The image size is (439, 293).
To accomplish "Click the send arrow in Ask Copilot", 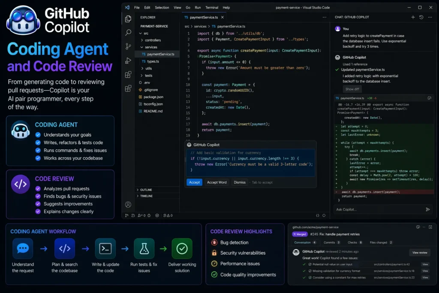I will click(427, 209).
